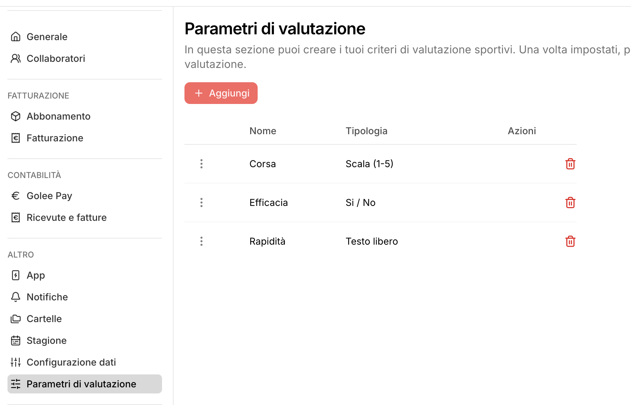
Task: Click the Abbonamento box icon
Action: tap(16, 116)
